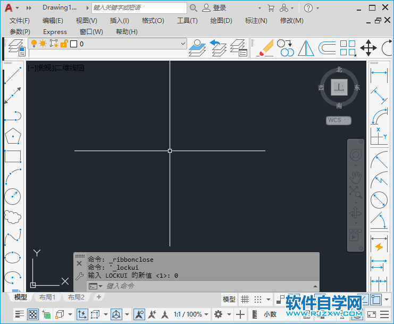394x324 pixels.
Task: Expand the layer 0 dropdown arrow
Action: [183, 44]
